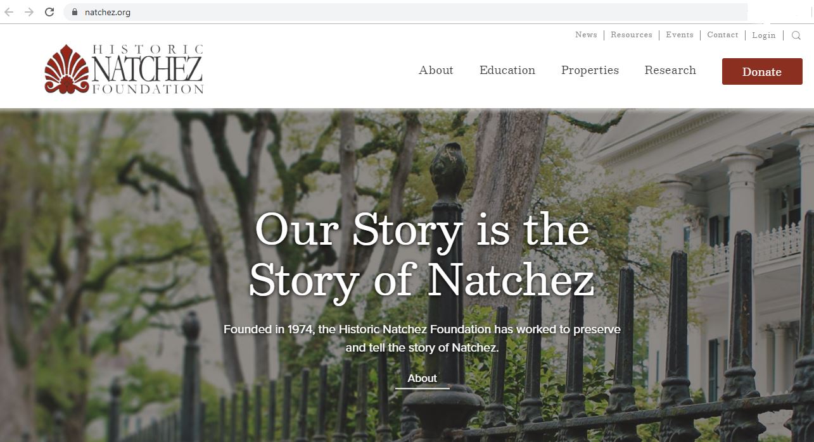Viewport: 814px width, 442px height.
Task: Open the Contact link
Action: coord(723,35)
